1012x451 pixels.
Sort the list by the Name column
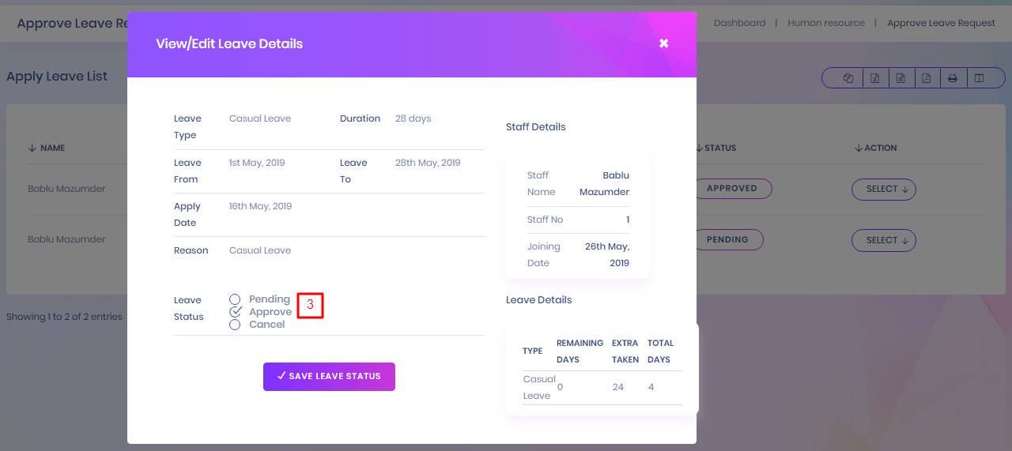pos(47,148)
